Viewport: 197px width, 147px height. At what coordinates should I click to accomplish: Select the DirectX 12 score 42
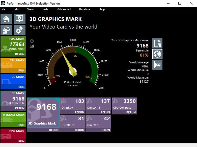107,118
